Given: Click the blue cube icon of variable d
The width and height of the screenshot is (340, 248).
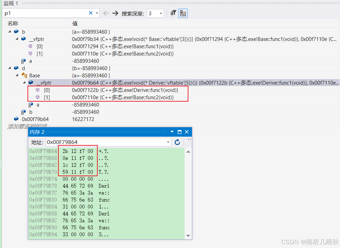Looking at the screenshot, I should pyautogui.click(x=16, y=68).
